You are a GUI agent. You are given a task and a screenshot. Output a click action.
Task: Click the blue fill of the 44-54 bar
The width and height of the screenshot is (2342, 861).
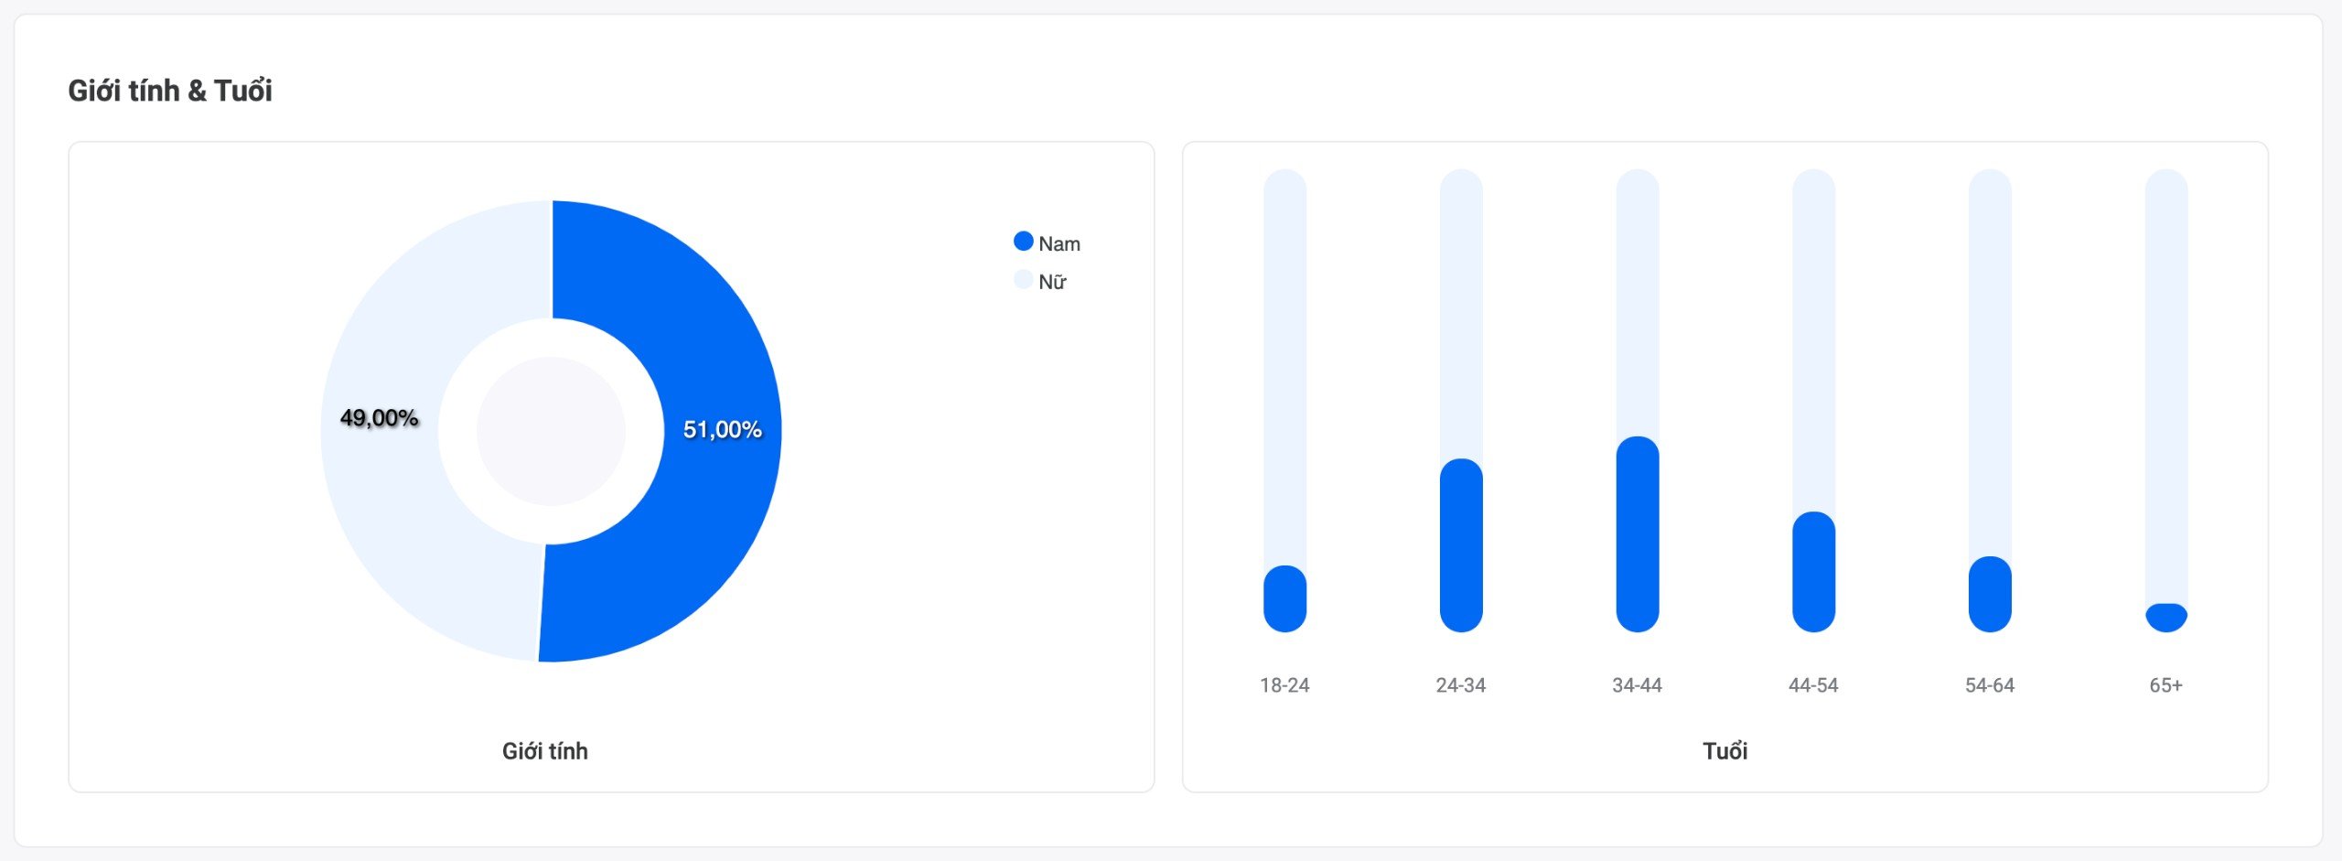click(1813, 572)
